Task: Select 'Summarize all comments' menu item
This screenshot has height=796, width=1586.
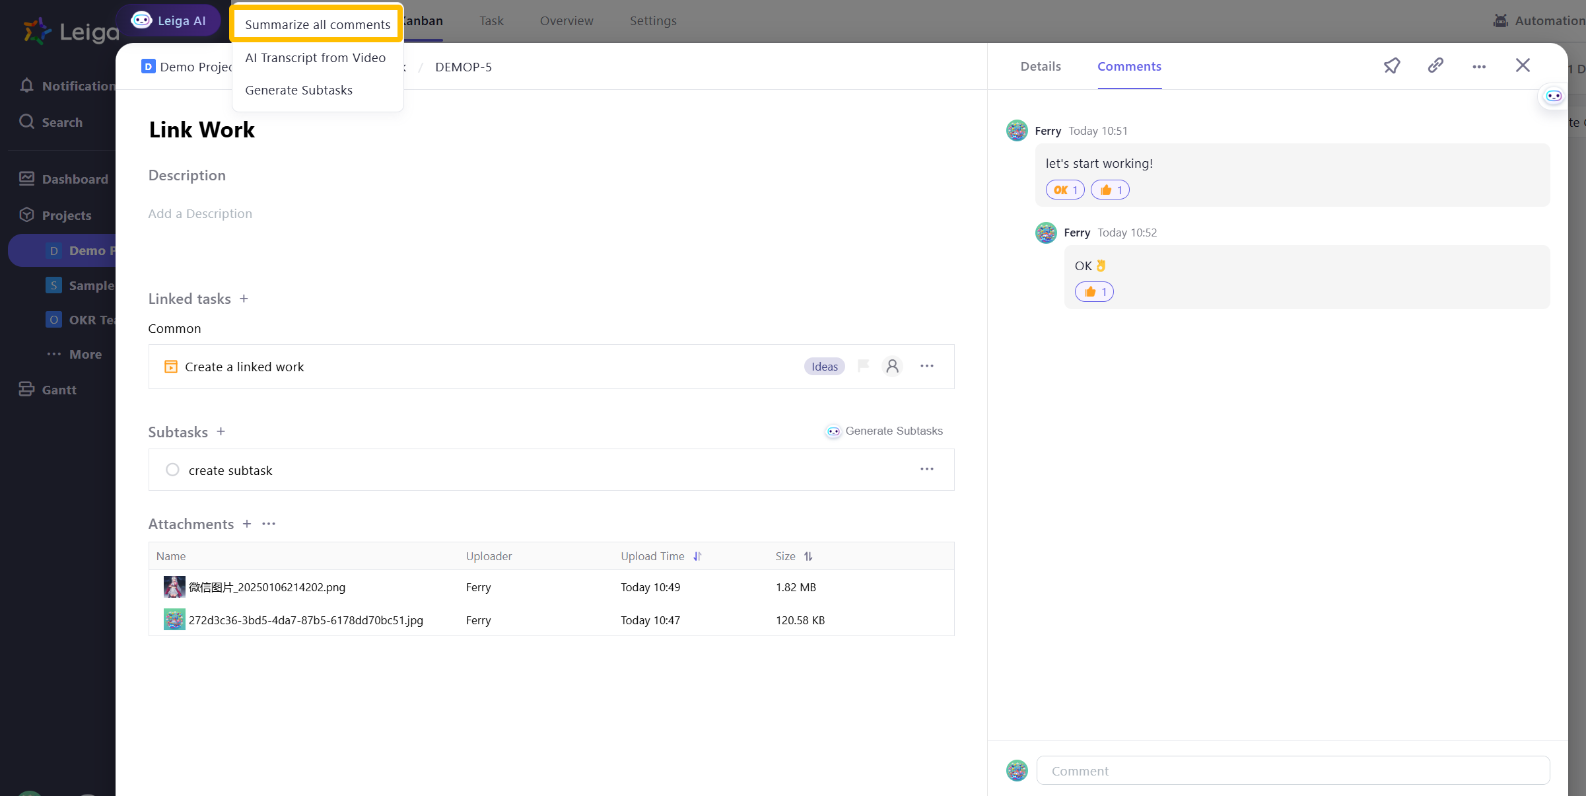Action: pyautogui.click(x=317, y=24)
